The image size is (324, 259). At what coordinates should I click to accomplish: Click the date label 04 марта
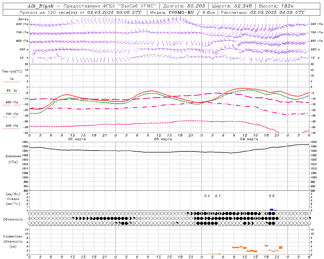(x=249, y=139)
